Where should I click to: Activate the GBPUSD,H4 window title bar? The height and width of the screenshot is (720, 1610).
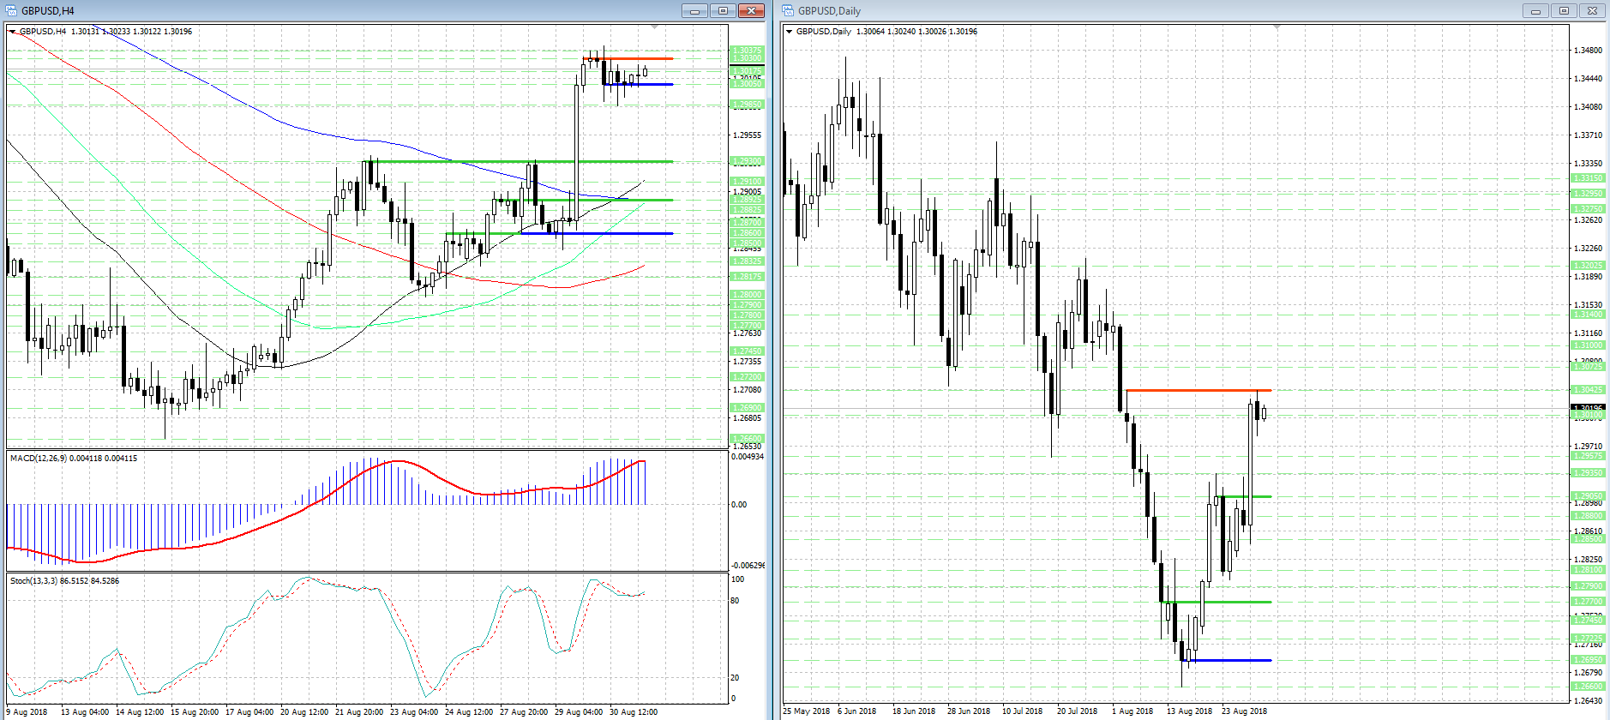tap(343, 10)
